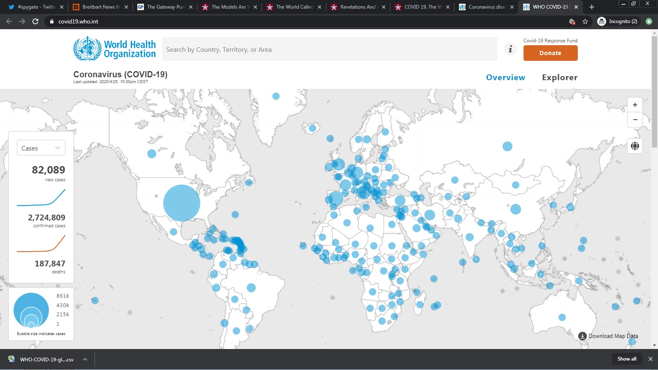This screenshot has width=658, height=370.
Task: Toggle the globe view icon on map
Action: 635,146
